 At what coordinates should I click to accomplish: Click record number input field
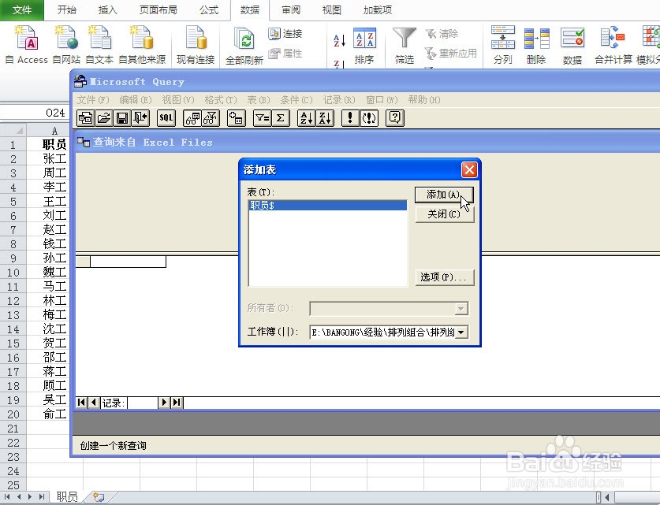coord(143,403)
